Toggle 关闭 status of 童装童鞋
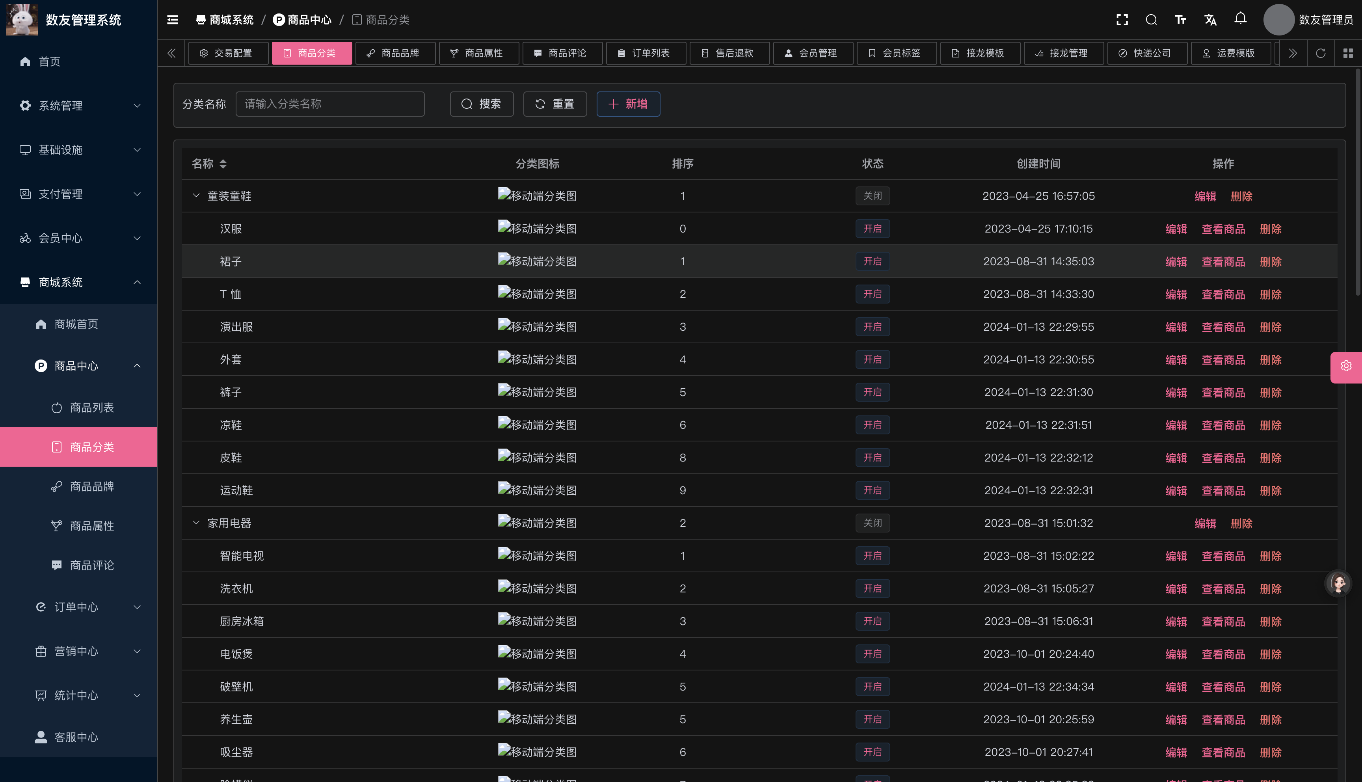 click(873, 196)
